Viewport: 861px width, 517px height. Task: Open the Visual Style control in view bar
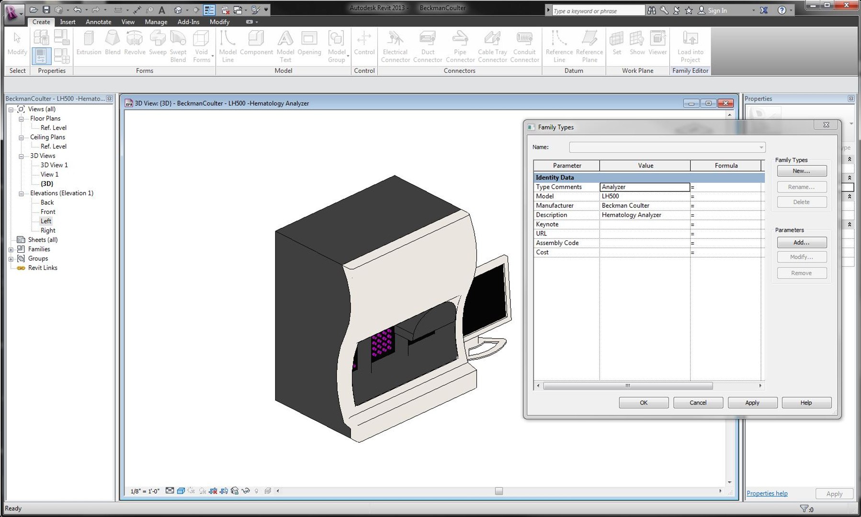click(x=181, y=491)
